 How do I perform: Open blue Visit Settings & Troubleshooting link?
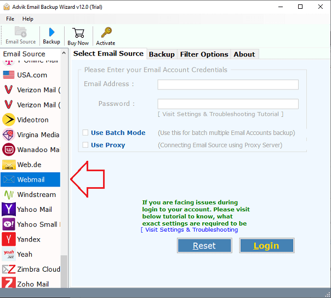[190, 230]
